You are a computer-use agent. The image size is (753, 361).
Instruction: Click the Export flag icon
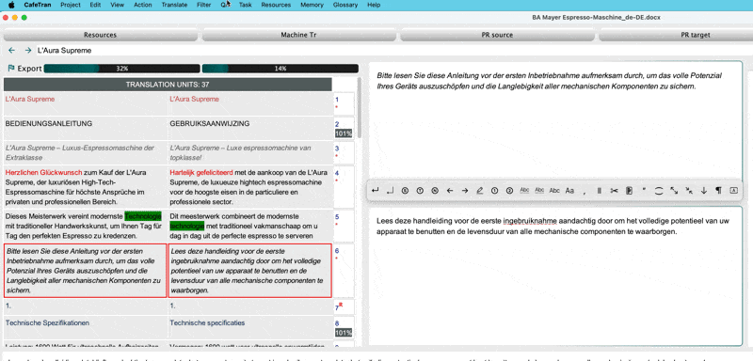11,69
